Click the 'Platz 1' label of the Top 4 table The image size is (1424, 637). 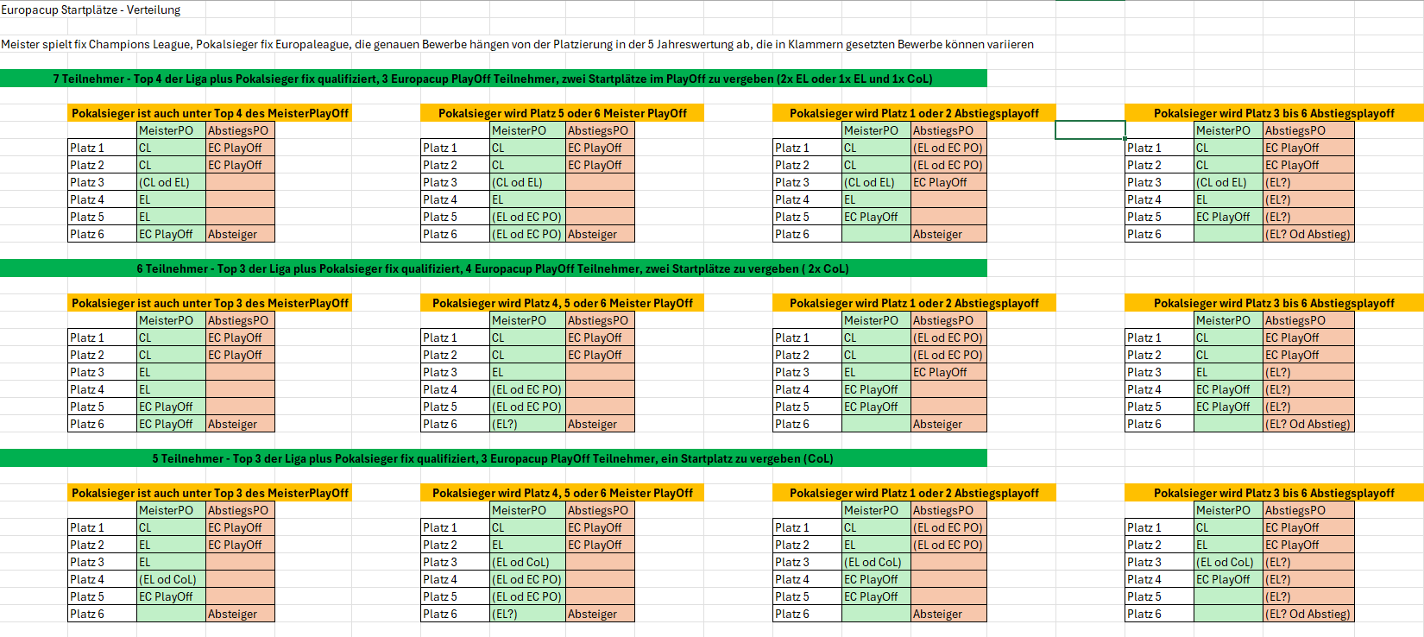click(102, 148)
